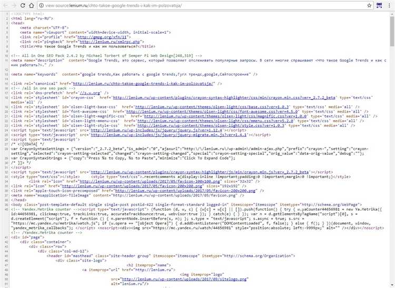Image resolution: width=395 pixels, height=288 pixels.
Task: Open the magnific.css stylesheet link
Action: coord(225,116)
